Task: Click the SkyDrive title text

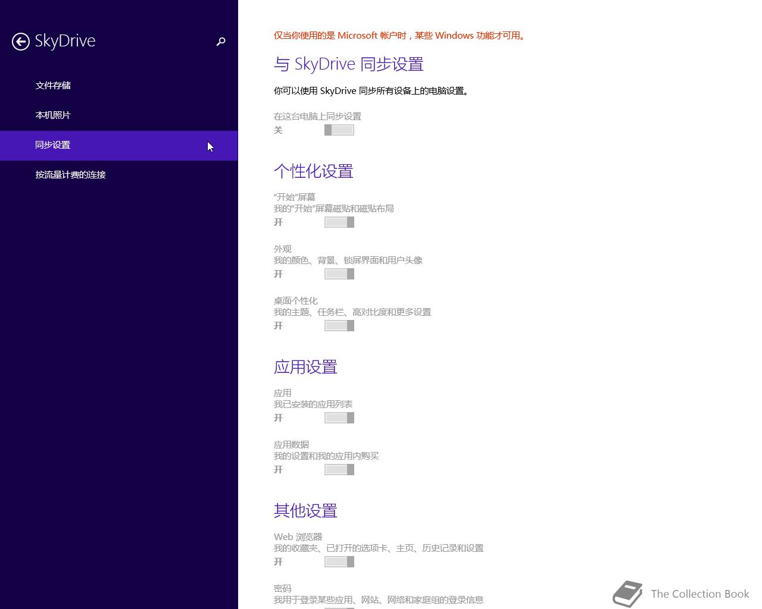Action: (65, 41)
